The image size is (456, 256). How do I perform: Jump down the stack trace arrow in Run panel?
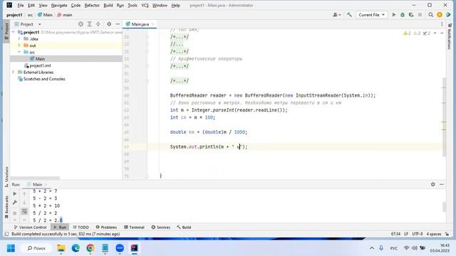coord(24,203)
